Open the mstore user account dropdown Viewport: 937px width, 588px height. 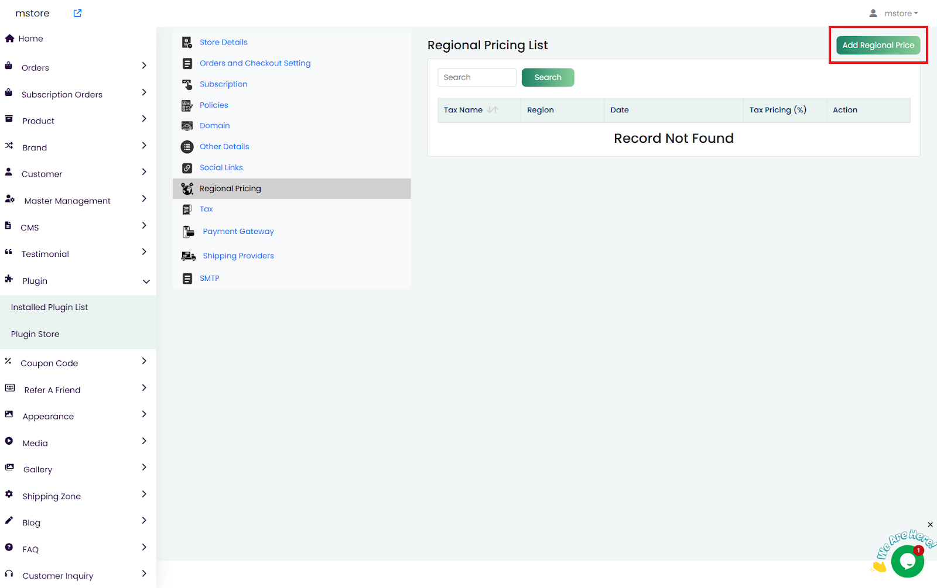coord(894,13)
